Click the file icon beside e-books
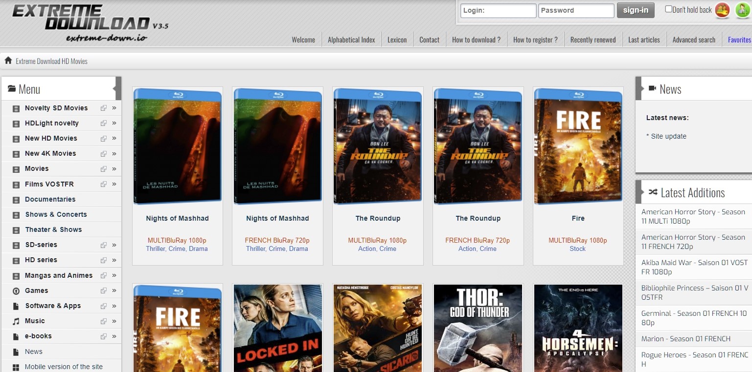 (16, 336)
